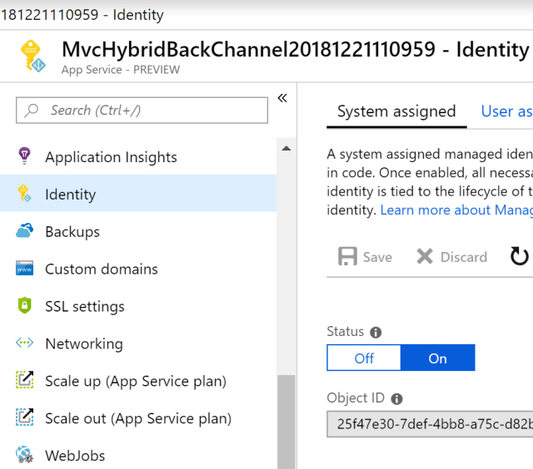The height and width of the screenshot is (469, 533).
Task: Click the WebJobs gear icon
Action: point(24,455)
